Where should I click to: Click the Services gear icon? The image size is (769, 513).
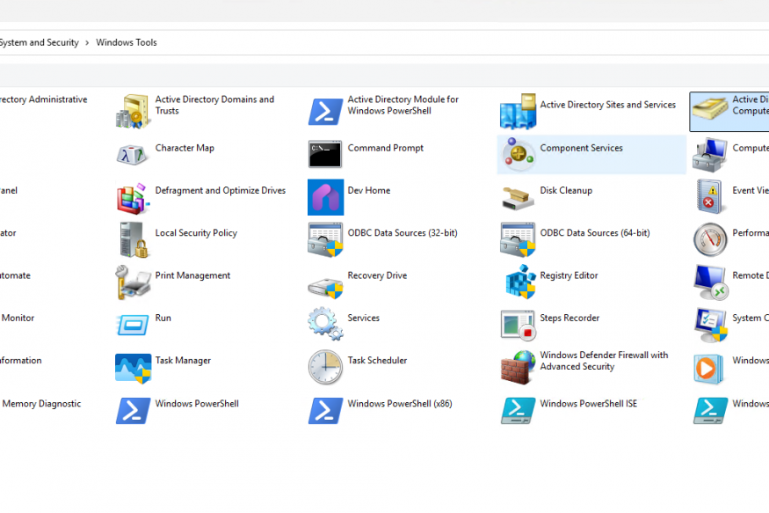[x=325, y=324]
